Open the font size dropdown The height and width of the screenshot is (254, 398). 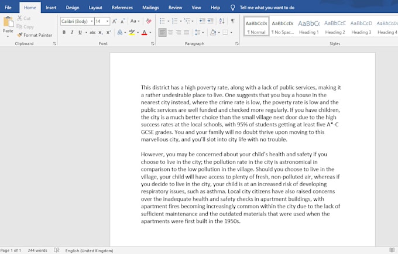[107, 21]
